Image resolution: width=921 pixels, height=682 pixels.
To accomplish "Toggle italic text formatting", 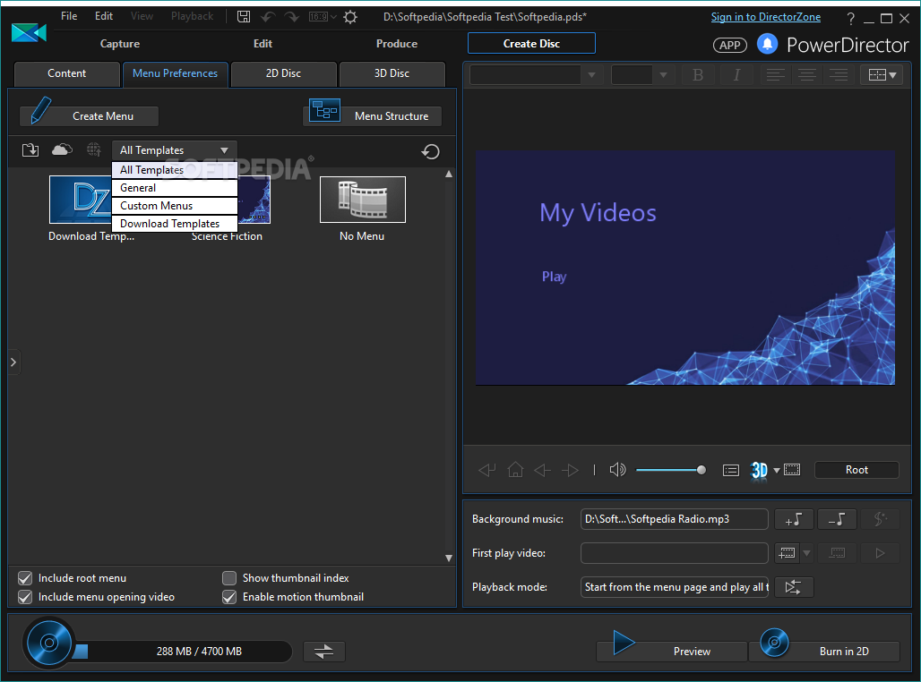I will coord(736,74).
